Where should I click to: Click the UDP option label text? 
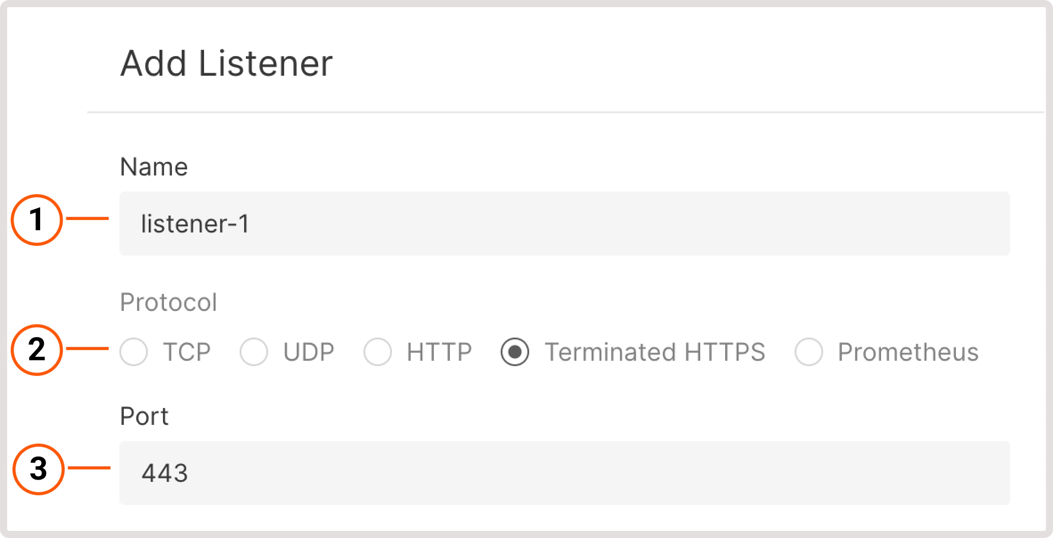pos(309,351)
